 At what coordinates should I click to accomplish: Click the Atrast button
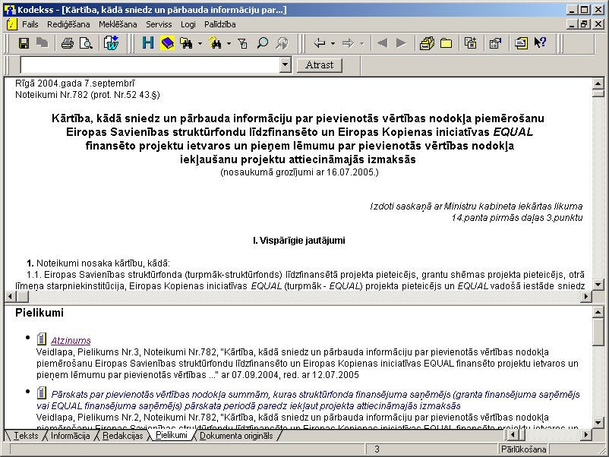[319, 65]
